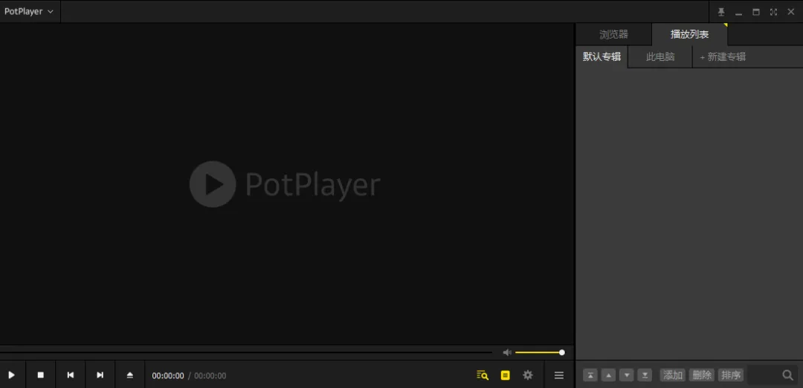The width and height of the screenshot is (803, 388).
Task: Open the settings gear control panel
Action: tap(527, 375)
